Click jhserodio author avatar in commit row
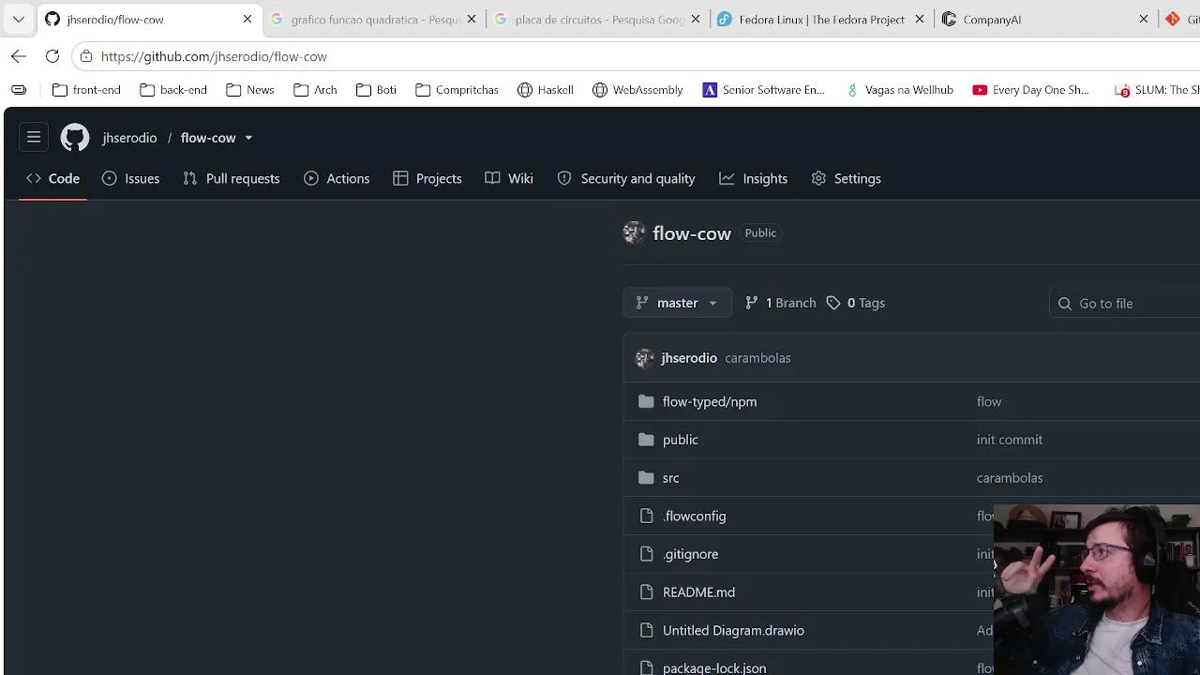This screenshot has width=1200, height=675. 645,358
